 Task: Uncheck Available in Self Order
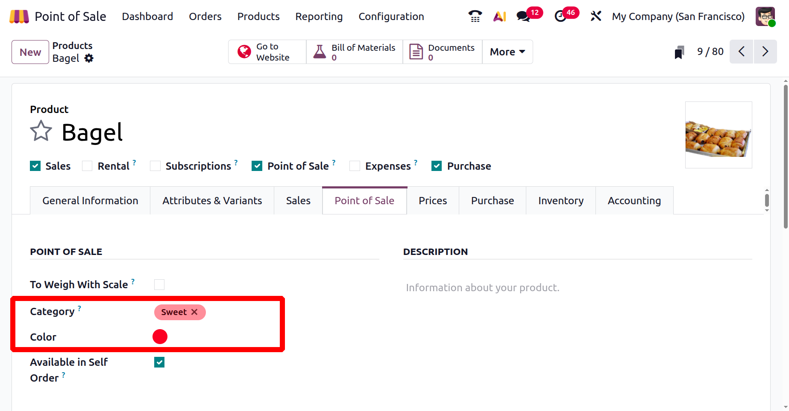coord(159,362)
